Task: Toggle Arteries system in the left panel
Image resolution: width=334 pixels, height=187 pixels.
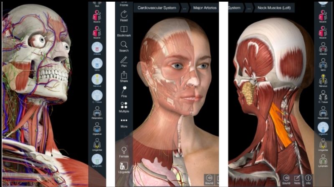Action: point(97,48)
